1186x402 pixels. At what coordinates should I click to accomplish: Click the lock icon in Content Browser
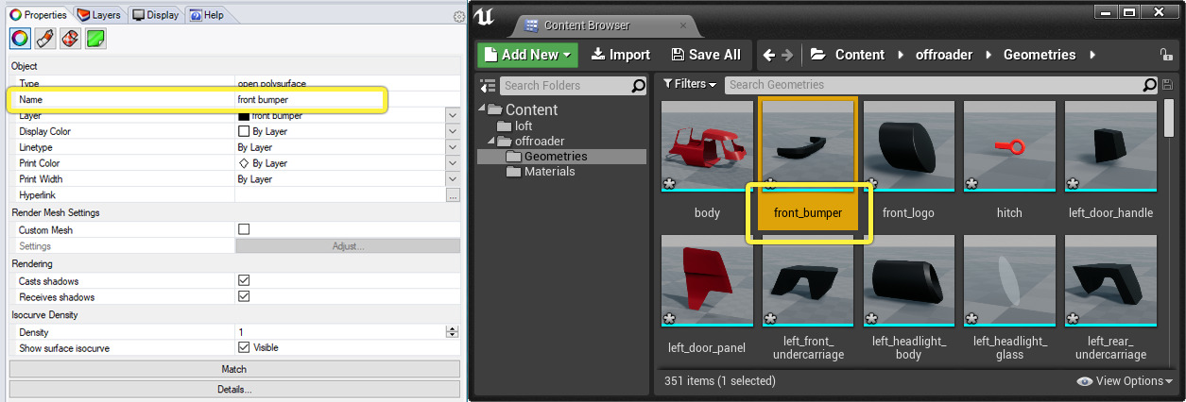click(x=1166, y=55)
